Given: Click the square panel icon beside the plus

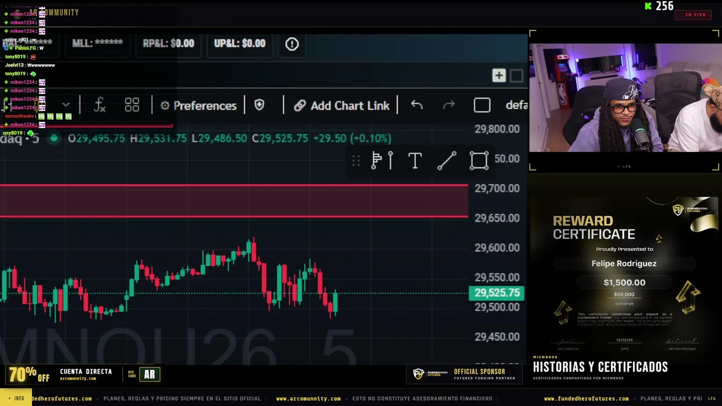Looking at the screenshot, I should pyautogui.click(x=516, y=76).
